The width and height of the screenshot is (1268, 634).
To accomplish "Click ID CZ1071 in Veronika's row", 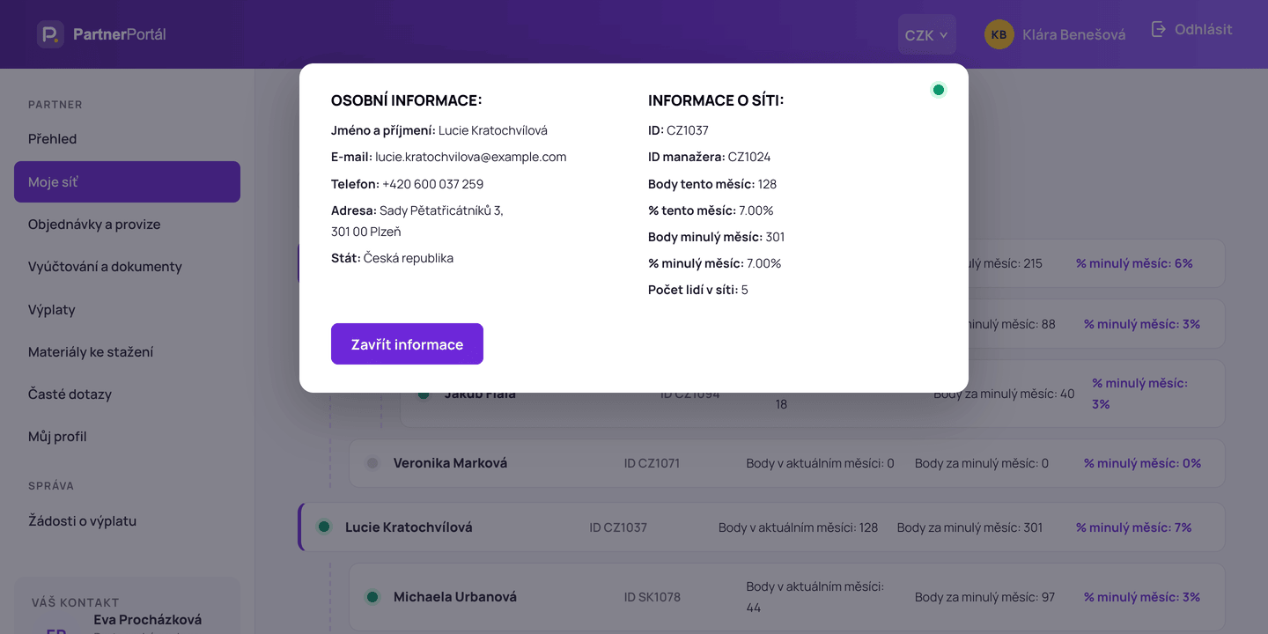I will click(x=652, y=463).
